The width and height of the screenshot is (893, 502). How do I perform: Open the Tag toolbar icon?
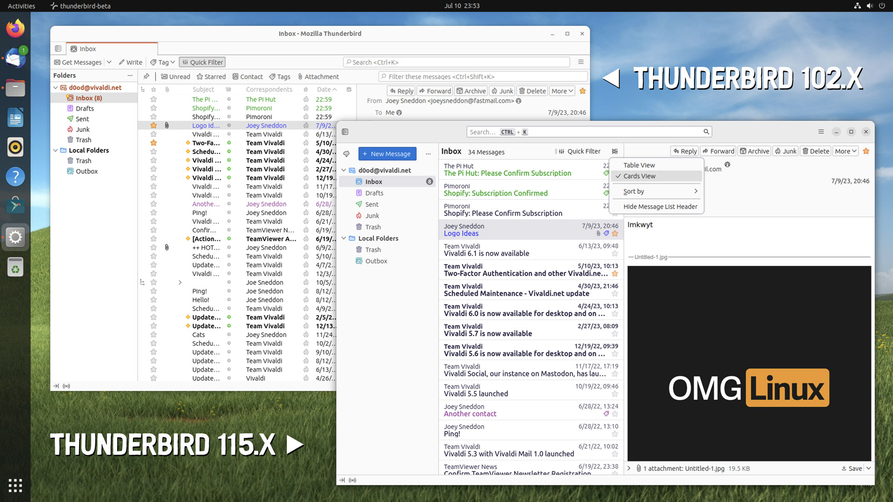click(162, 62)
